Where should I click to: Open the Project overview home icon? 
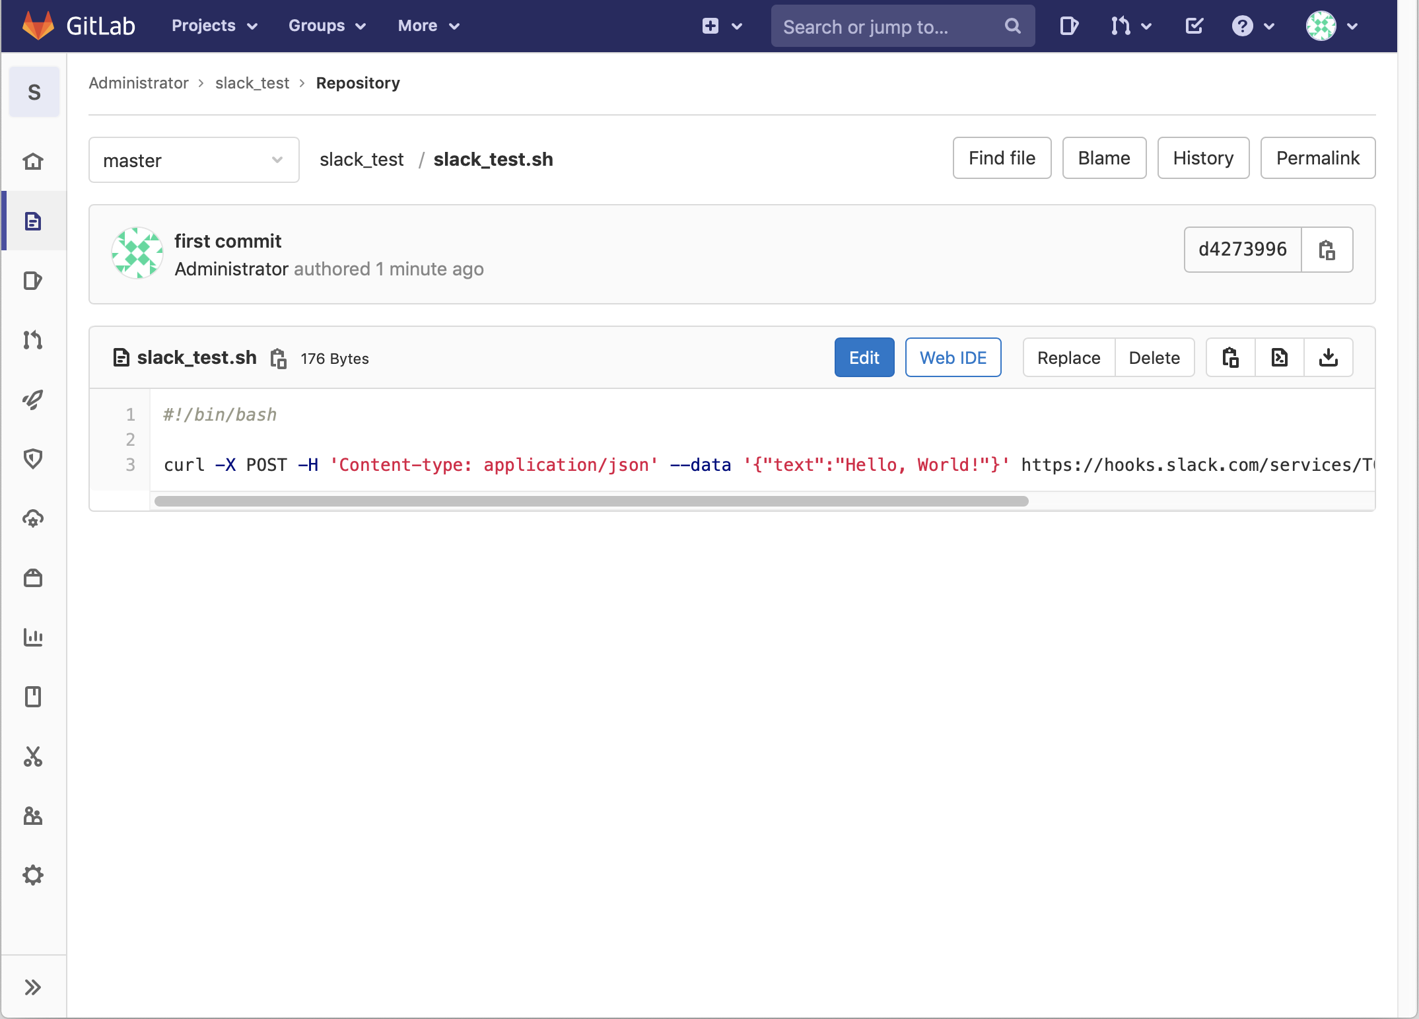(33, 161)
